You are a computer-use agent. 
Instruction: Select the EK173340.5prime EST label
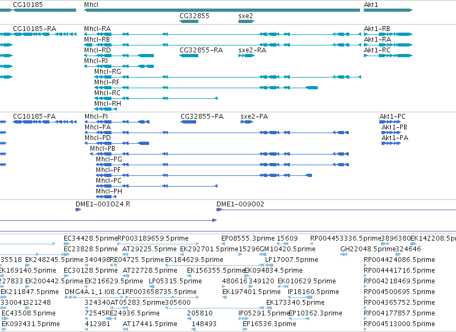295,303
